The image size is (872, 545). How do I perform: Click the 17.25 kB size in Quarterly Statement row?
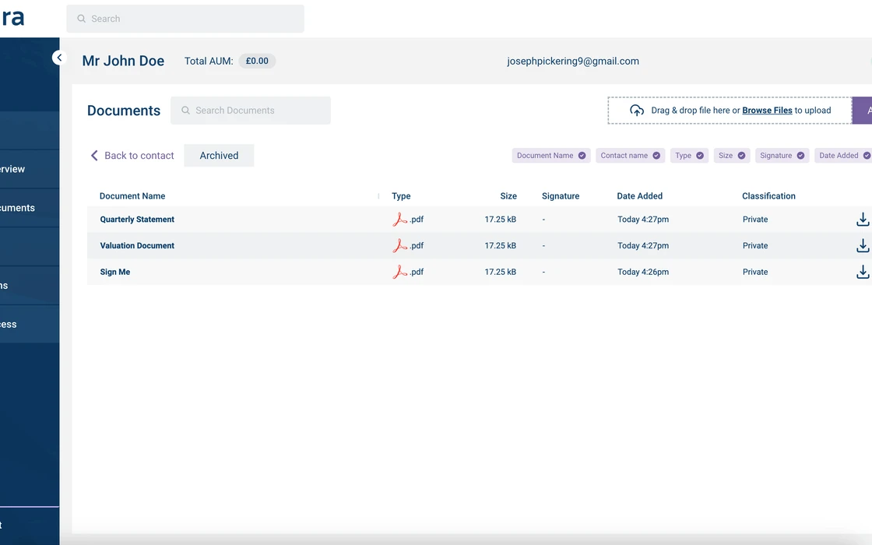point(501,219)
